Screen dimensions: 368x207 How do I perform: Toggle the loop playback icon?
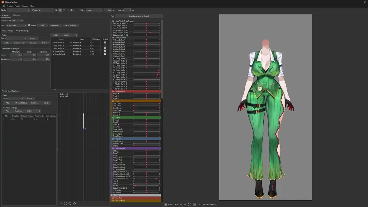tap(60, 10)
